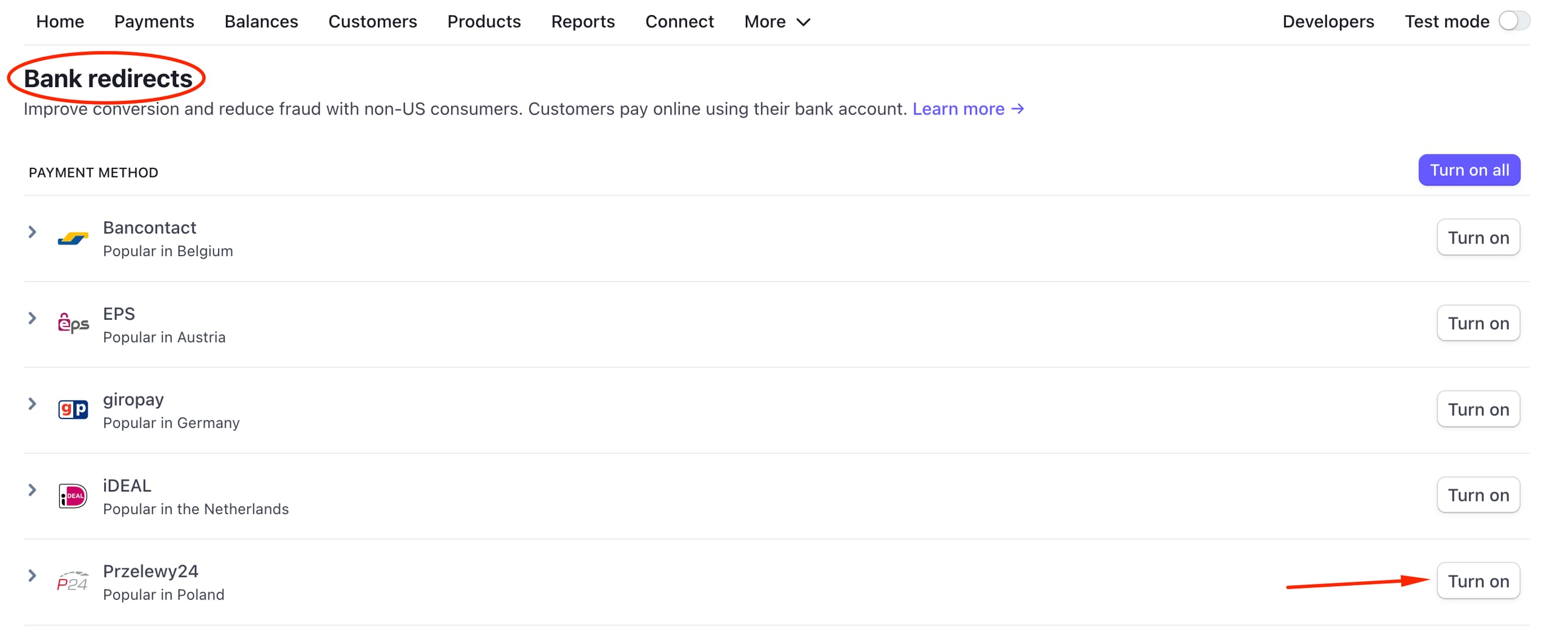This screenshot has height=634, width=1550.
Task: Turn on giropay payments
Action: pos(1479,409)
